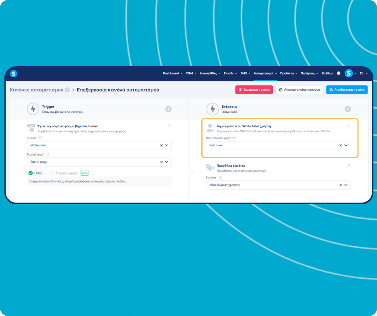This screenshot has width=377, height=316.
Task: Expand the Opt in page dropdown
Action: [x=166, y=162]
